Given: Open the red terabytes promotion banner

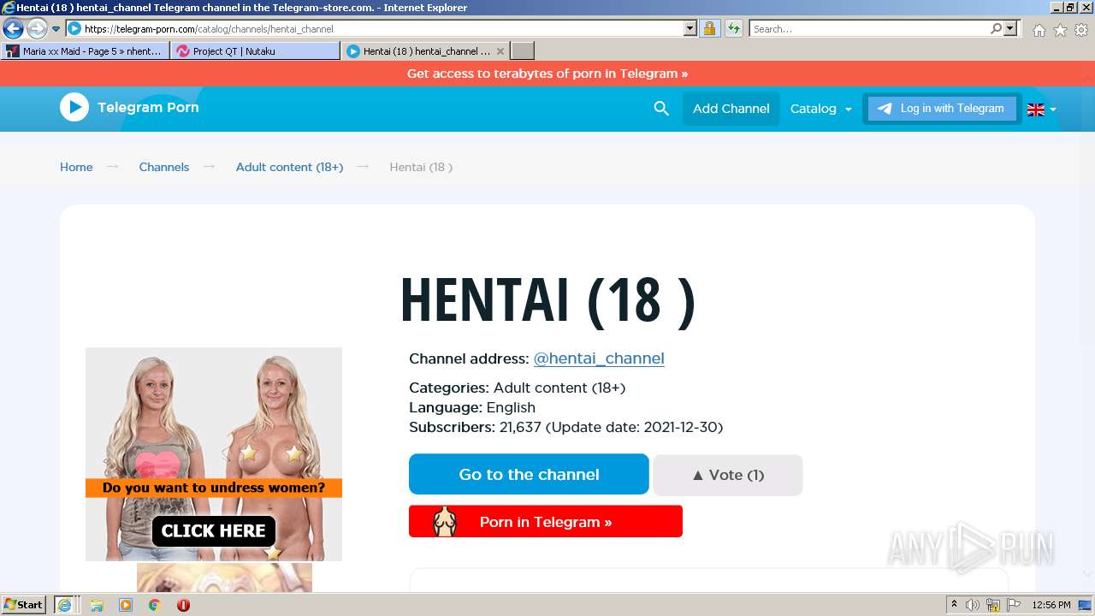Looking at the screenshot, I should coord(547,74).
